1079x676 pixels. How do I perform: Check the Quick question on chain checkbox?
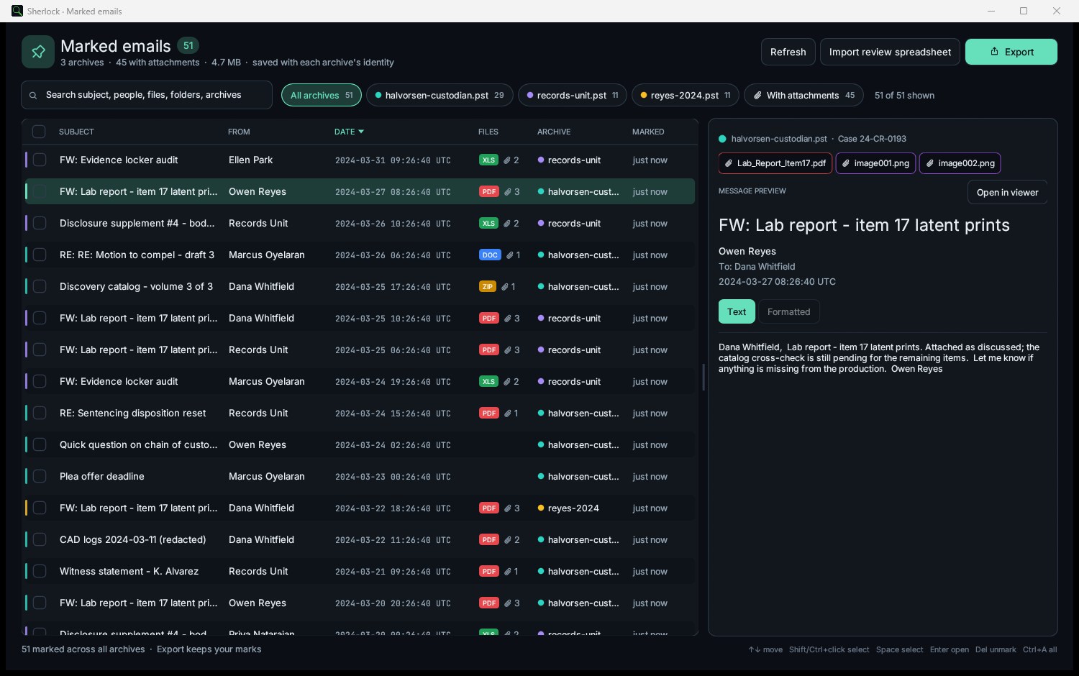click(40, 444)
